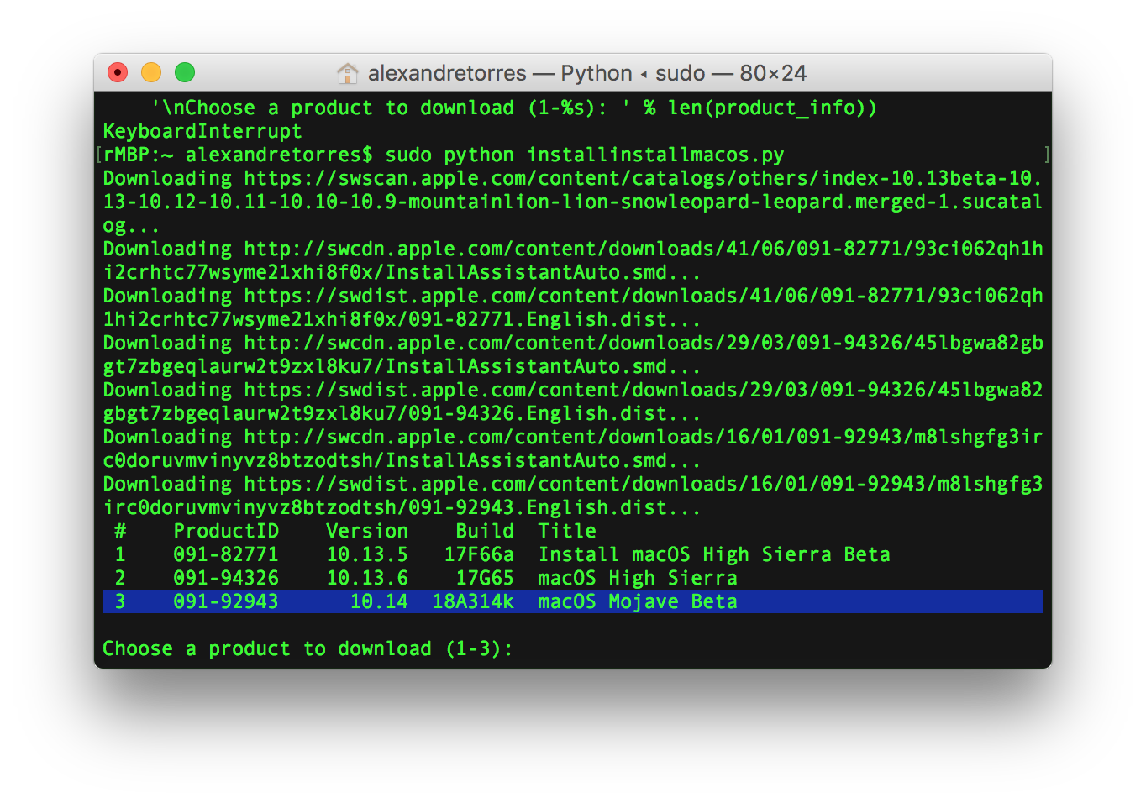1146x803 pixels.
Task: Click version "10.14" in the highlighted row
Action: (379, 601)
